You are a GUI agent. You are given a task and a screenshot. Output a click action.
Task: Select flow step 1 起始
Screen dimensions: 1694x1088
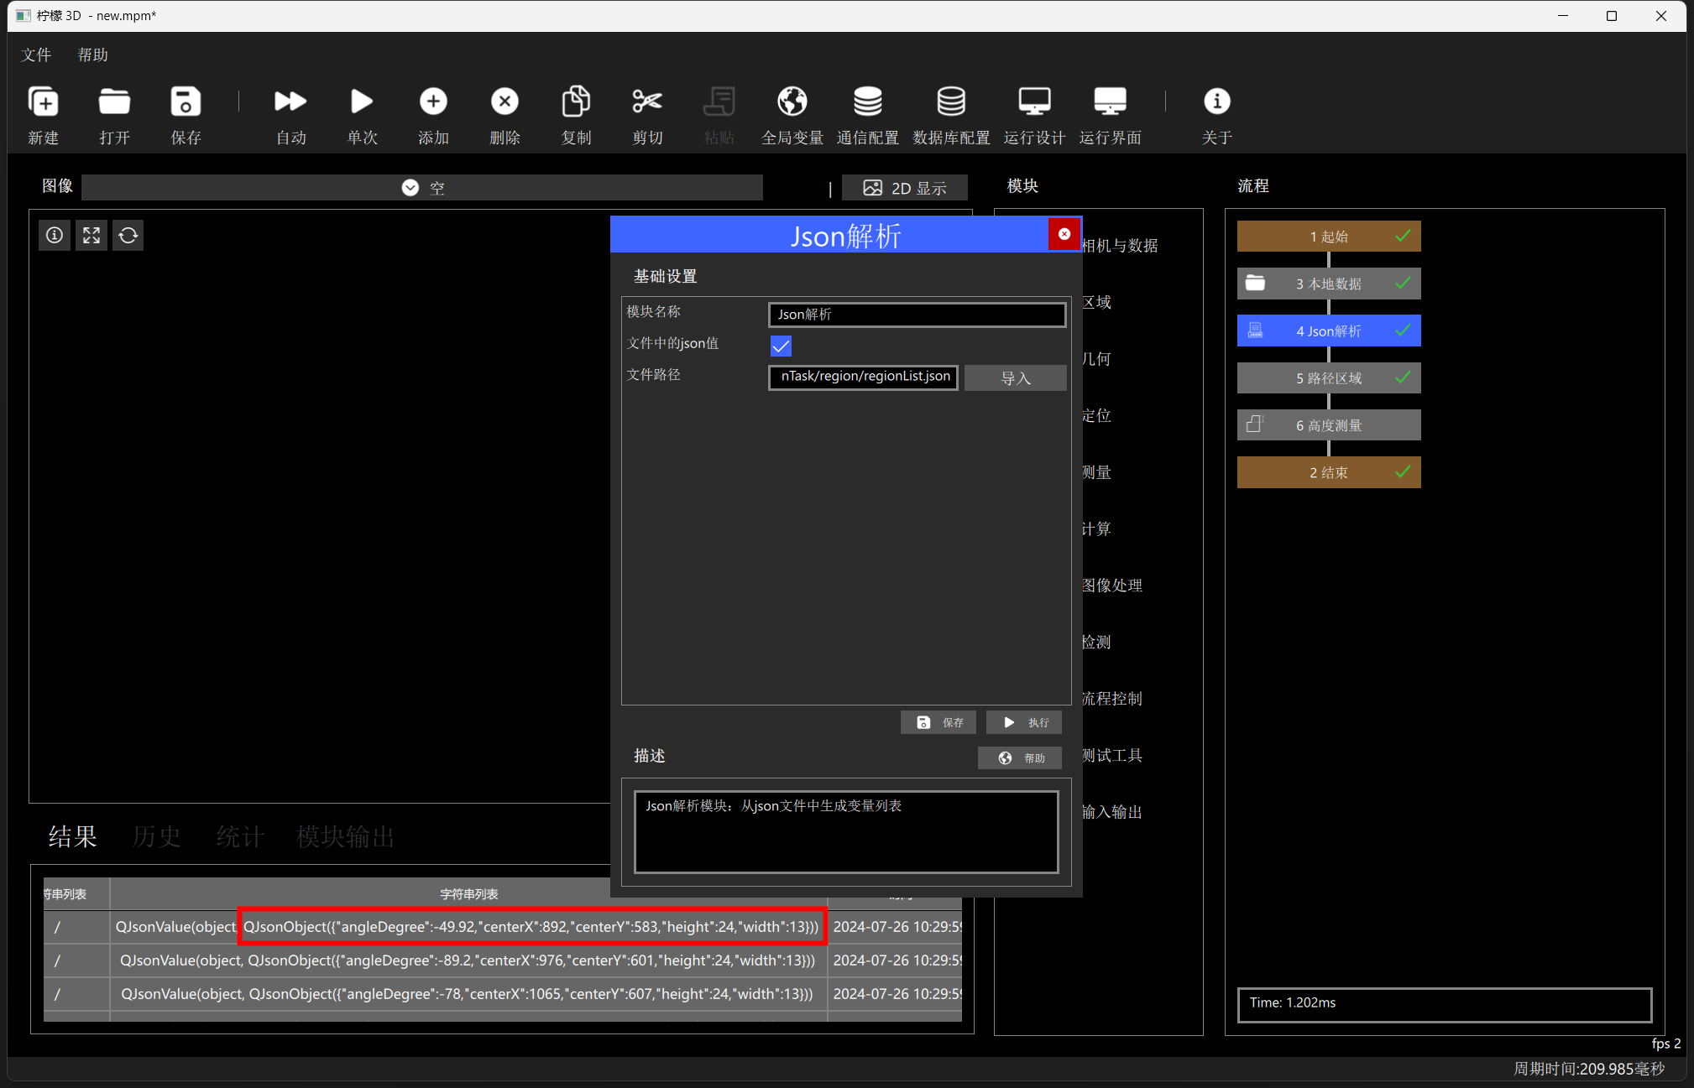(1329, 237)
